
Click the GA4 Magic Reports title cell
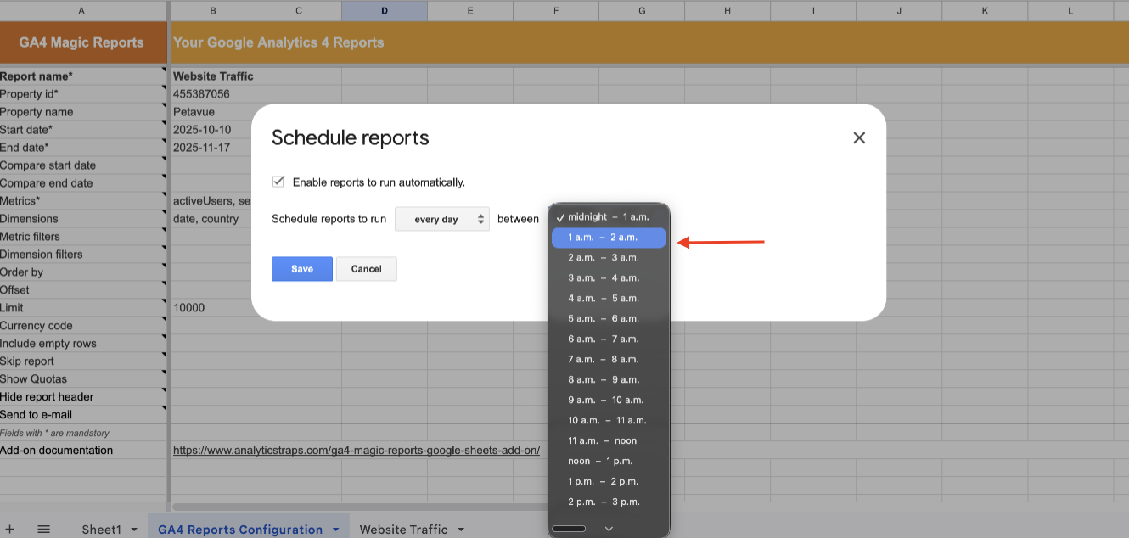81,42
